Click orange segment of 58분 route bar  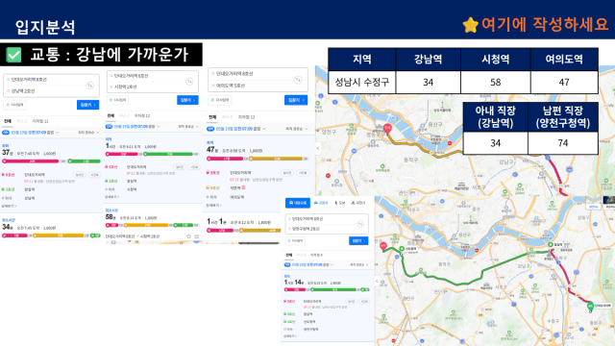(x=146, y=225)
